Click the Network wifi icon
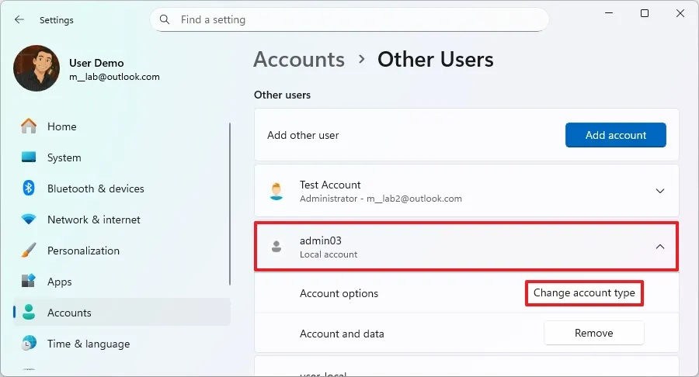Image resolution: width=699 pixels, height=377 pixels. (29, 220)
